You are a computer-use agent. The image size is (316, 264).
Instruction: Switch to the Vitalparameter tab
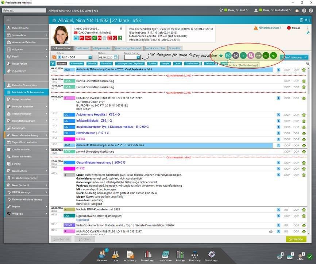101,48
